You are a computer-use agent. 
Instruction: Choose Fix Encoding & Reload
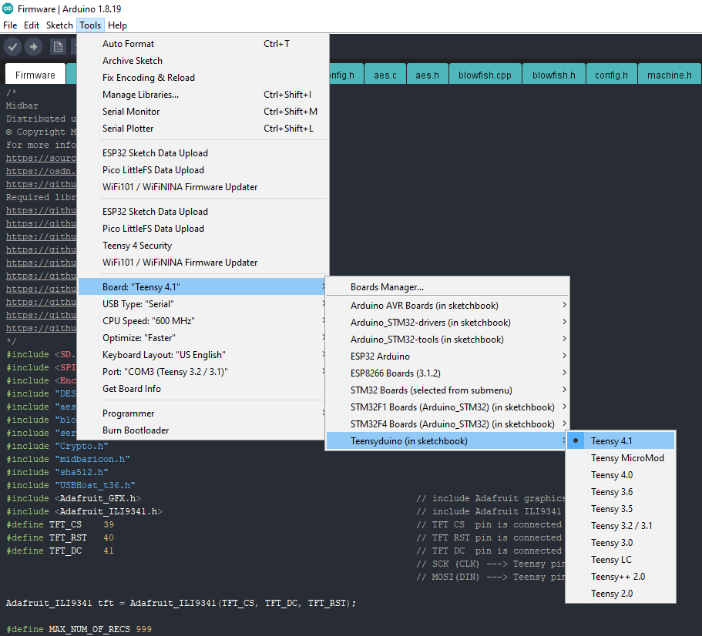pyautogui.click(x=203, y=78)
